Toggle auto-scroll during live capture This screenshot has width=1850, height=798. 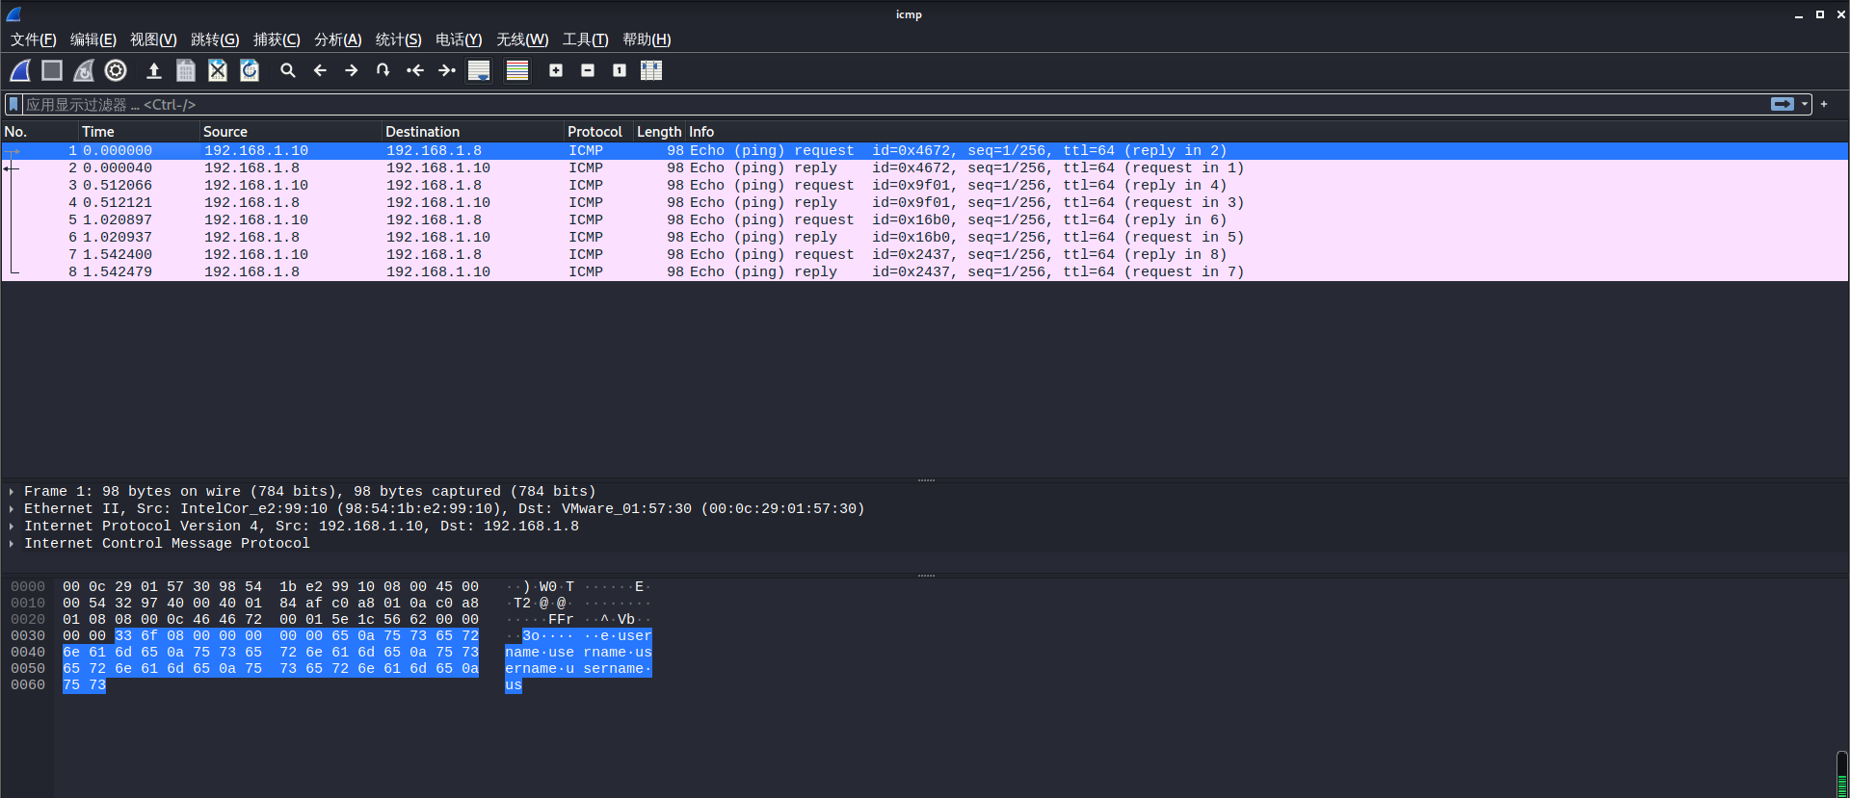pyautogui.click(x=479, y=70)
